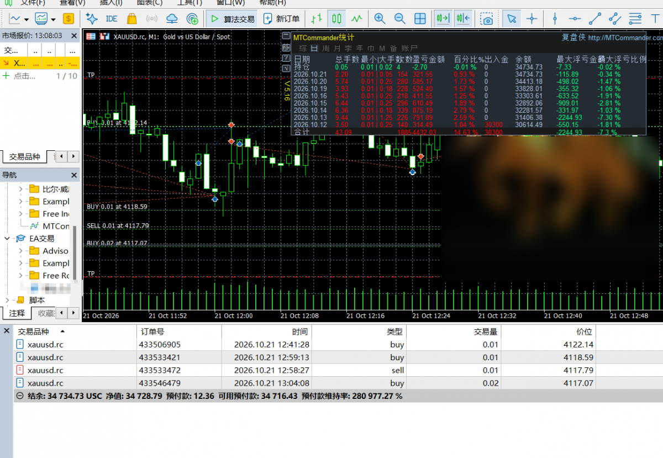Toggle chart shift from right edge
Viewport: 663px width, 458px height.
tap(463, 19)
